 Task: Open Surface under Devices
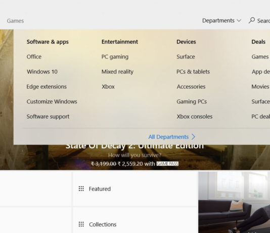click(186, 56)
